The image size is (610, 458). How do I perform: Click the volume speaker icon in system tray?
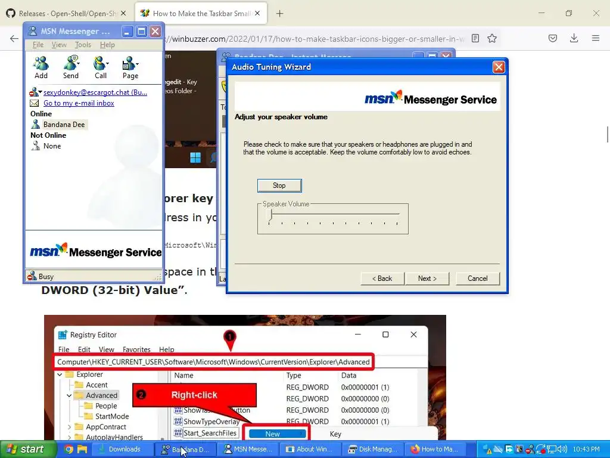562,449
